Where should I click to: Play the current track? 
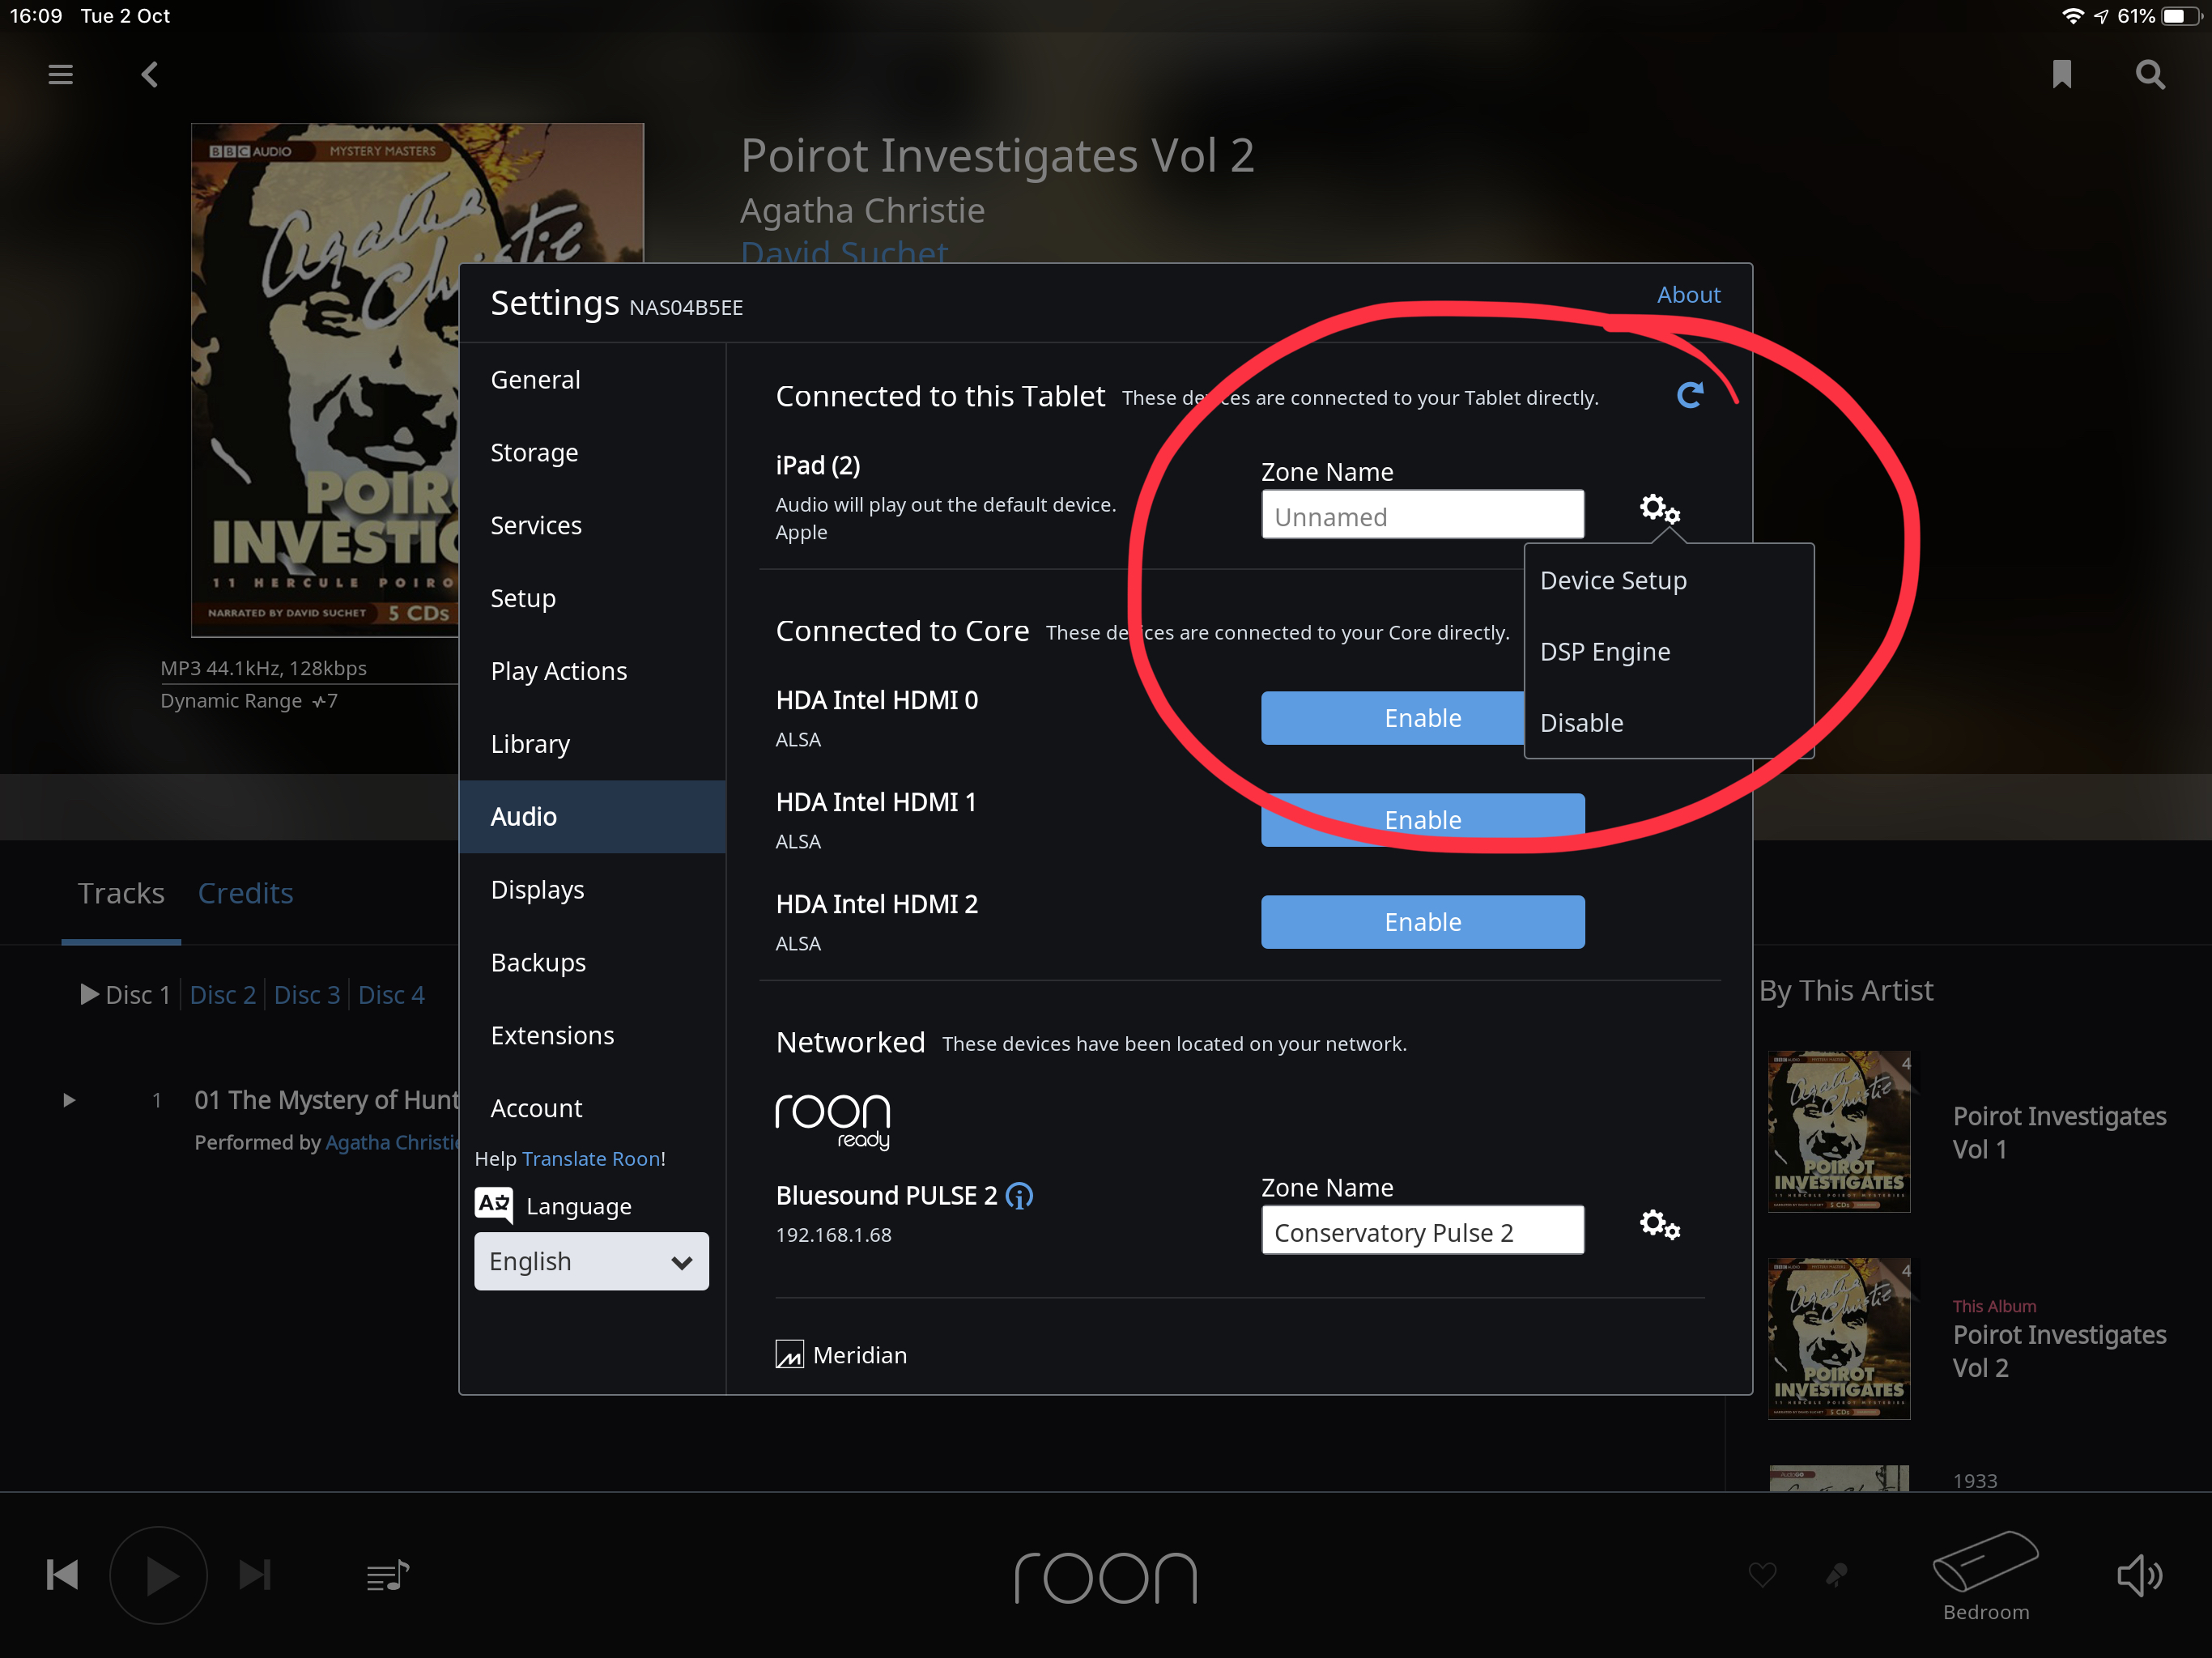pos(159,1575)
